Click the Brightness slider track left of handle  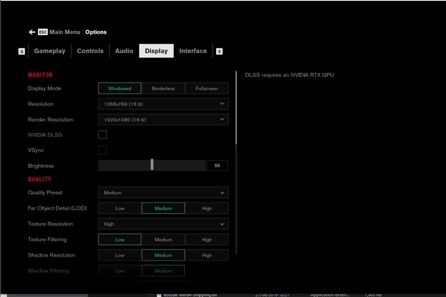pos(124,165)
